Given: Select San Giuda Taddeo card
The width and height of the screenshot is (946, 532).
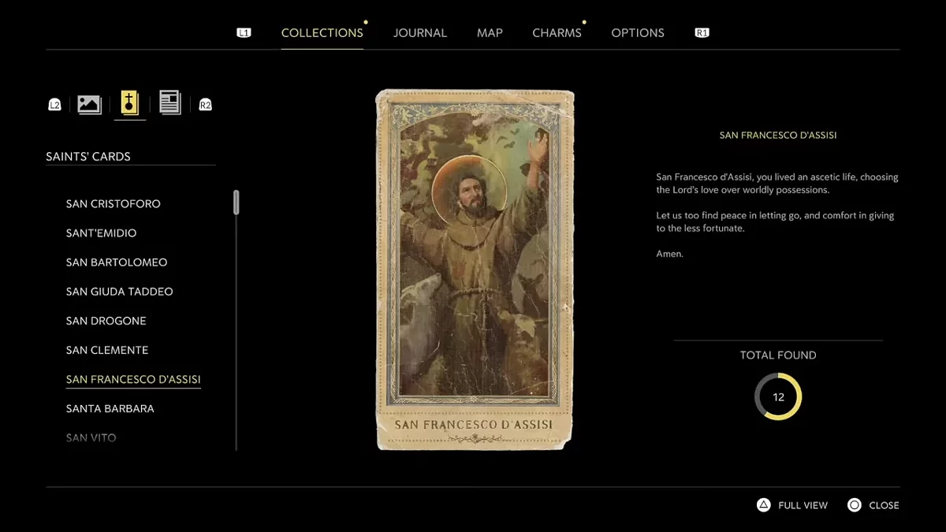Looking at the screenshot, I should point(119,292).
